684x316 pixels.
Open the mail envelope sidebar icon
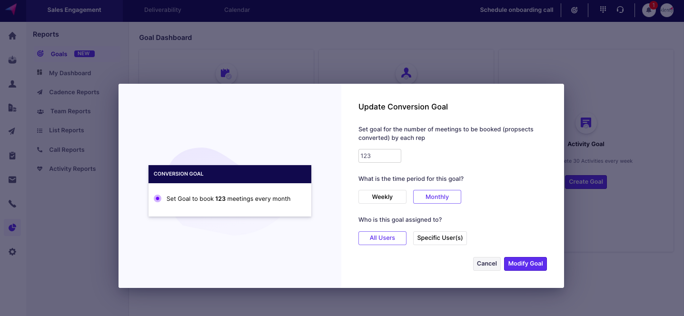point(12,179)
